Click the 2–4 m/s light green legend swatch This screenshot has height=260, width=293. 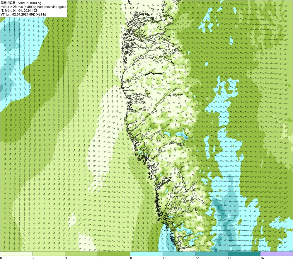point(49,254)
